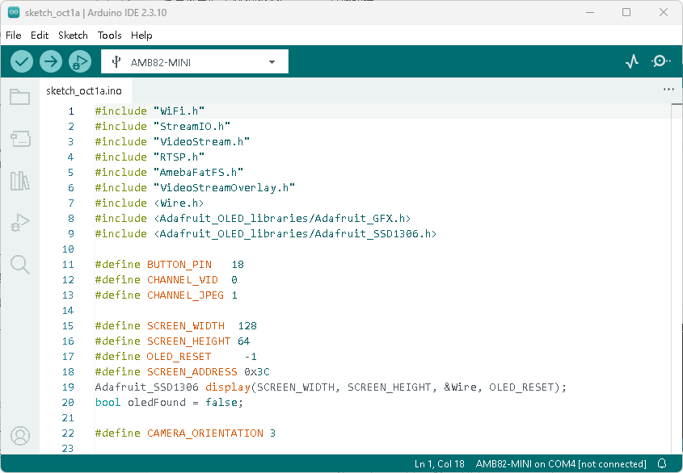The image size is (683, 473).
Task: Click &Wire argument on line 19
Action: (460, 387)
